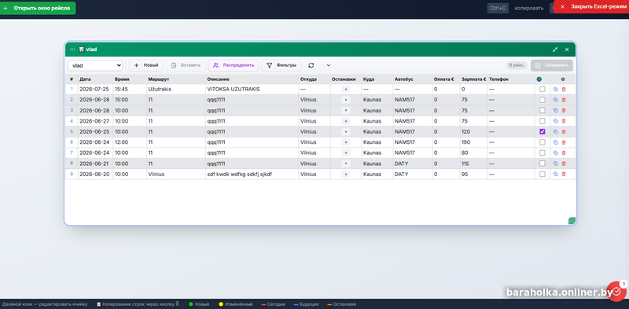Select the VITOKSA UZUTRAKIS description cell
The width and height of the screenshot is (629, 309).
coord(252,90)
